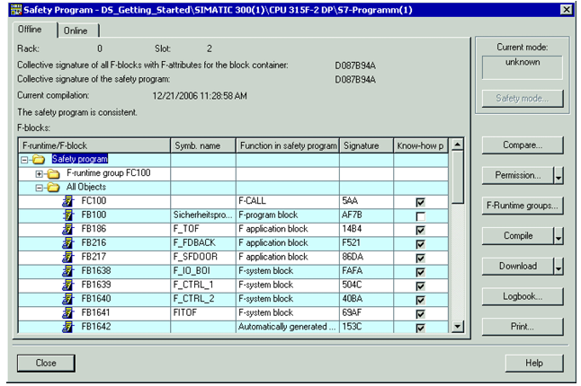The width and height of the screenshot is (581, 386).
Task: Toggle know-how protection for FB1641
Action: (x=420, y=314)
